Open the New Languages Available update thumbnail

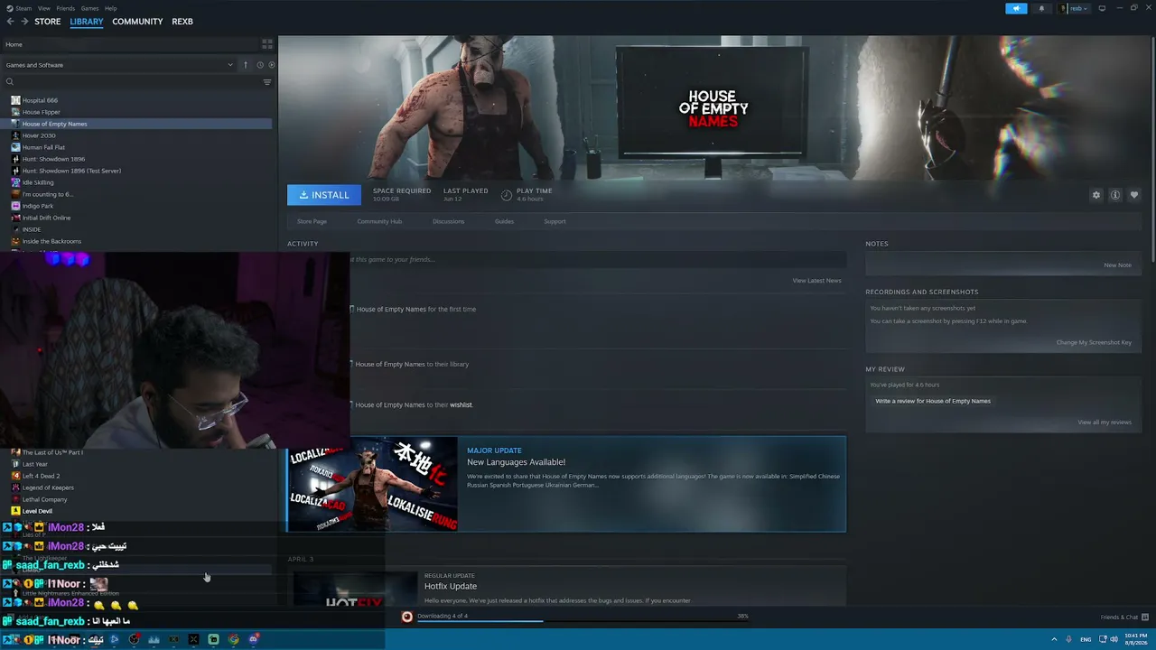(x=372, y=485)
